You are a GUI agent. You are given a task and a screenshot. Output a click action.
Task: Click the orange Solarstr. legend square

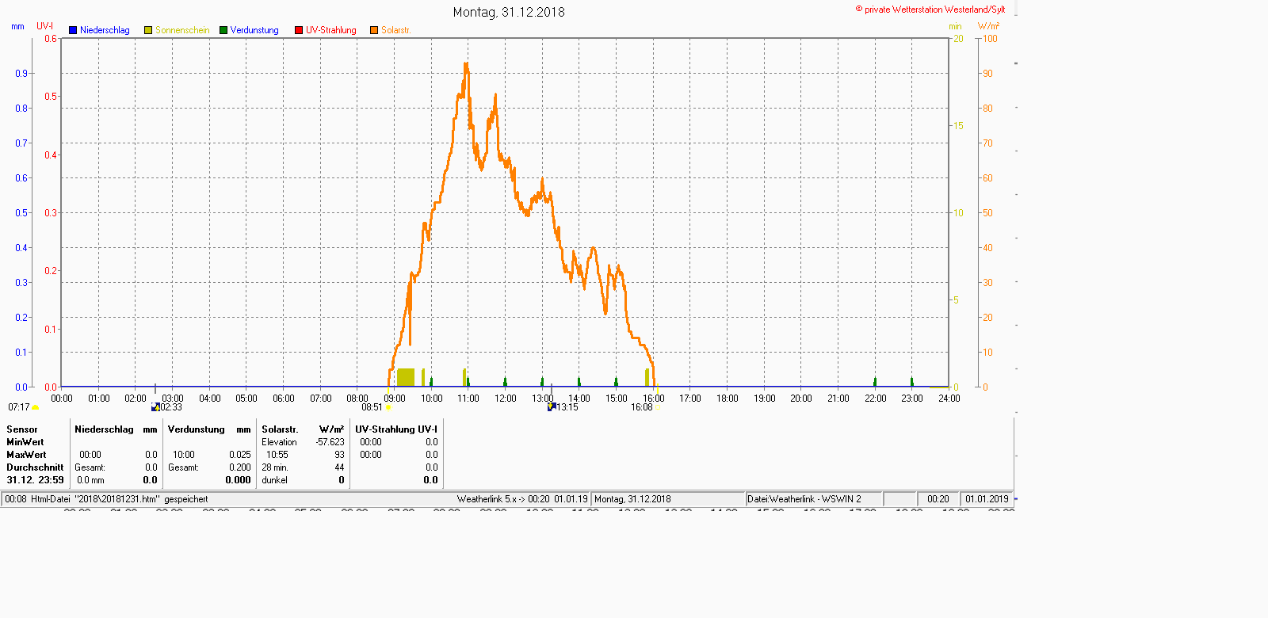pos(374,30)
